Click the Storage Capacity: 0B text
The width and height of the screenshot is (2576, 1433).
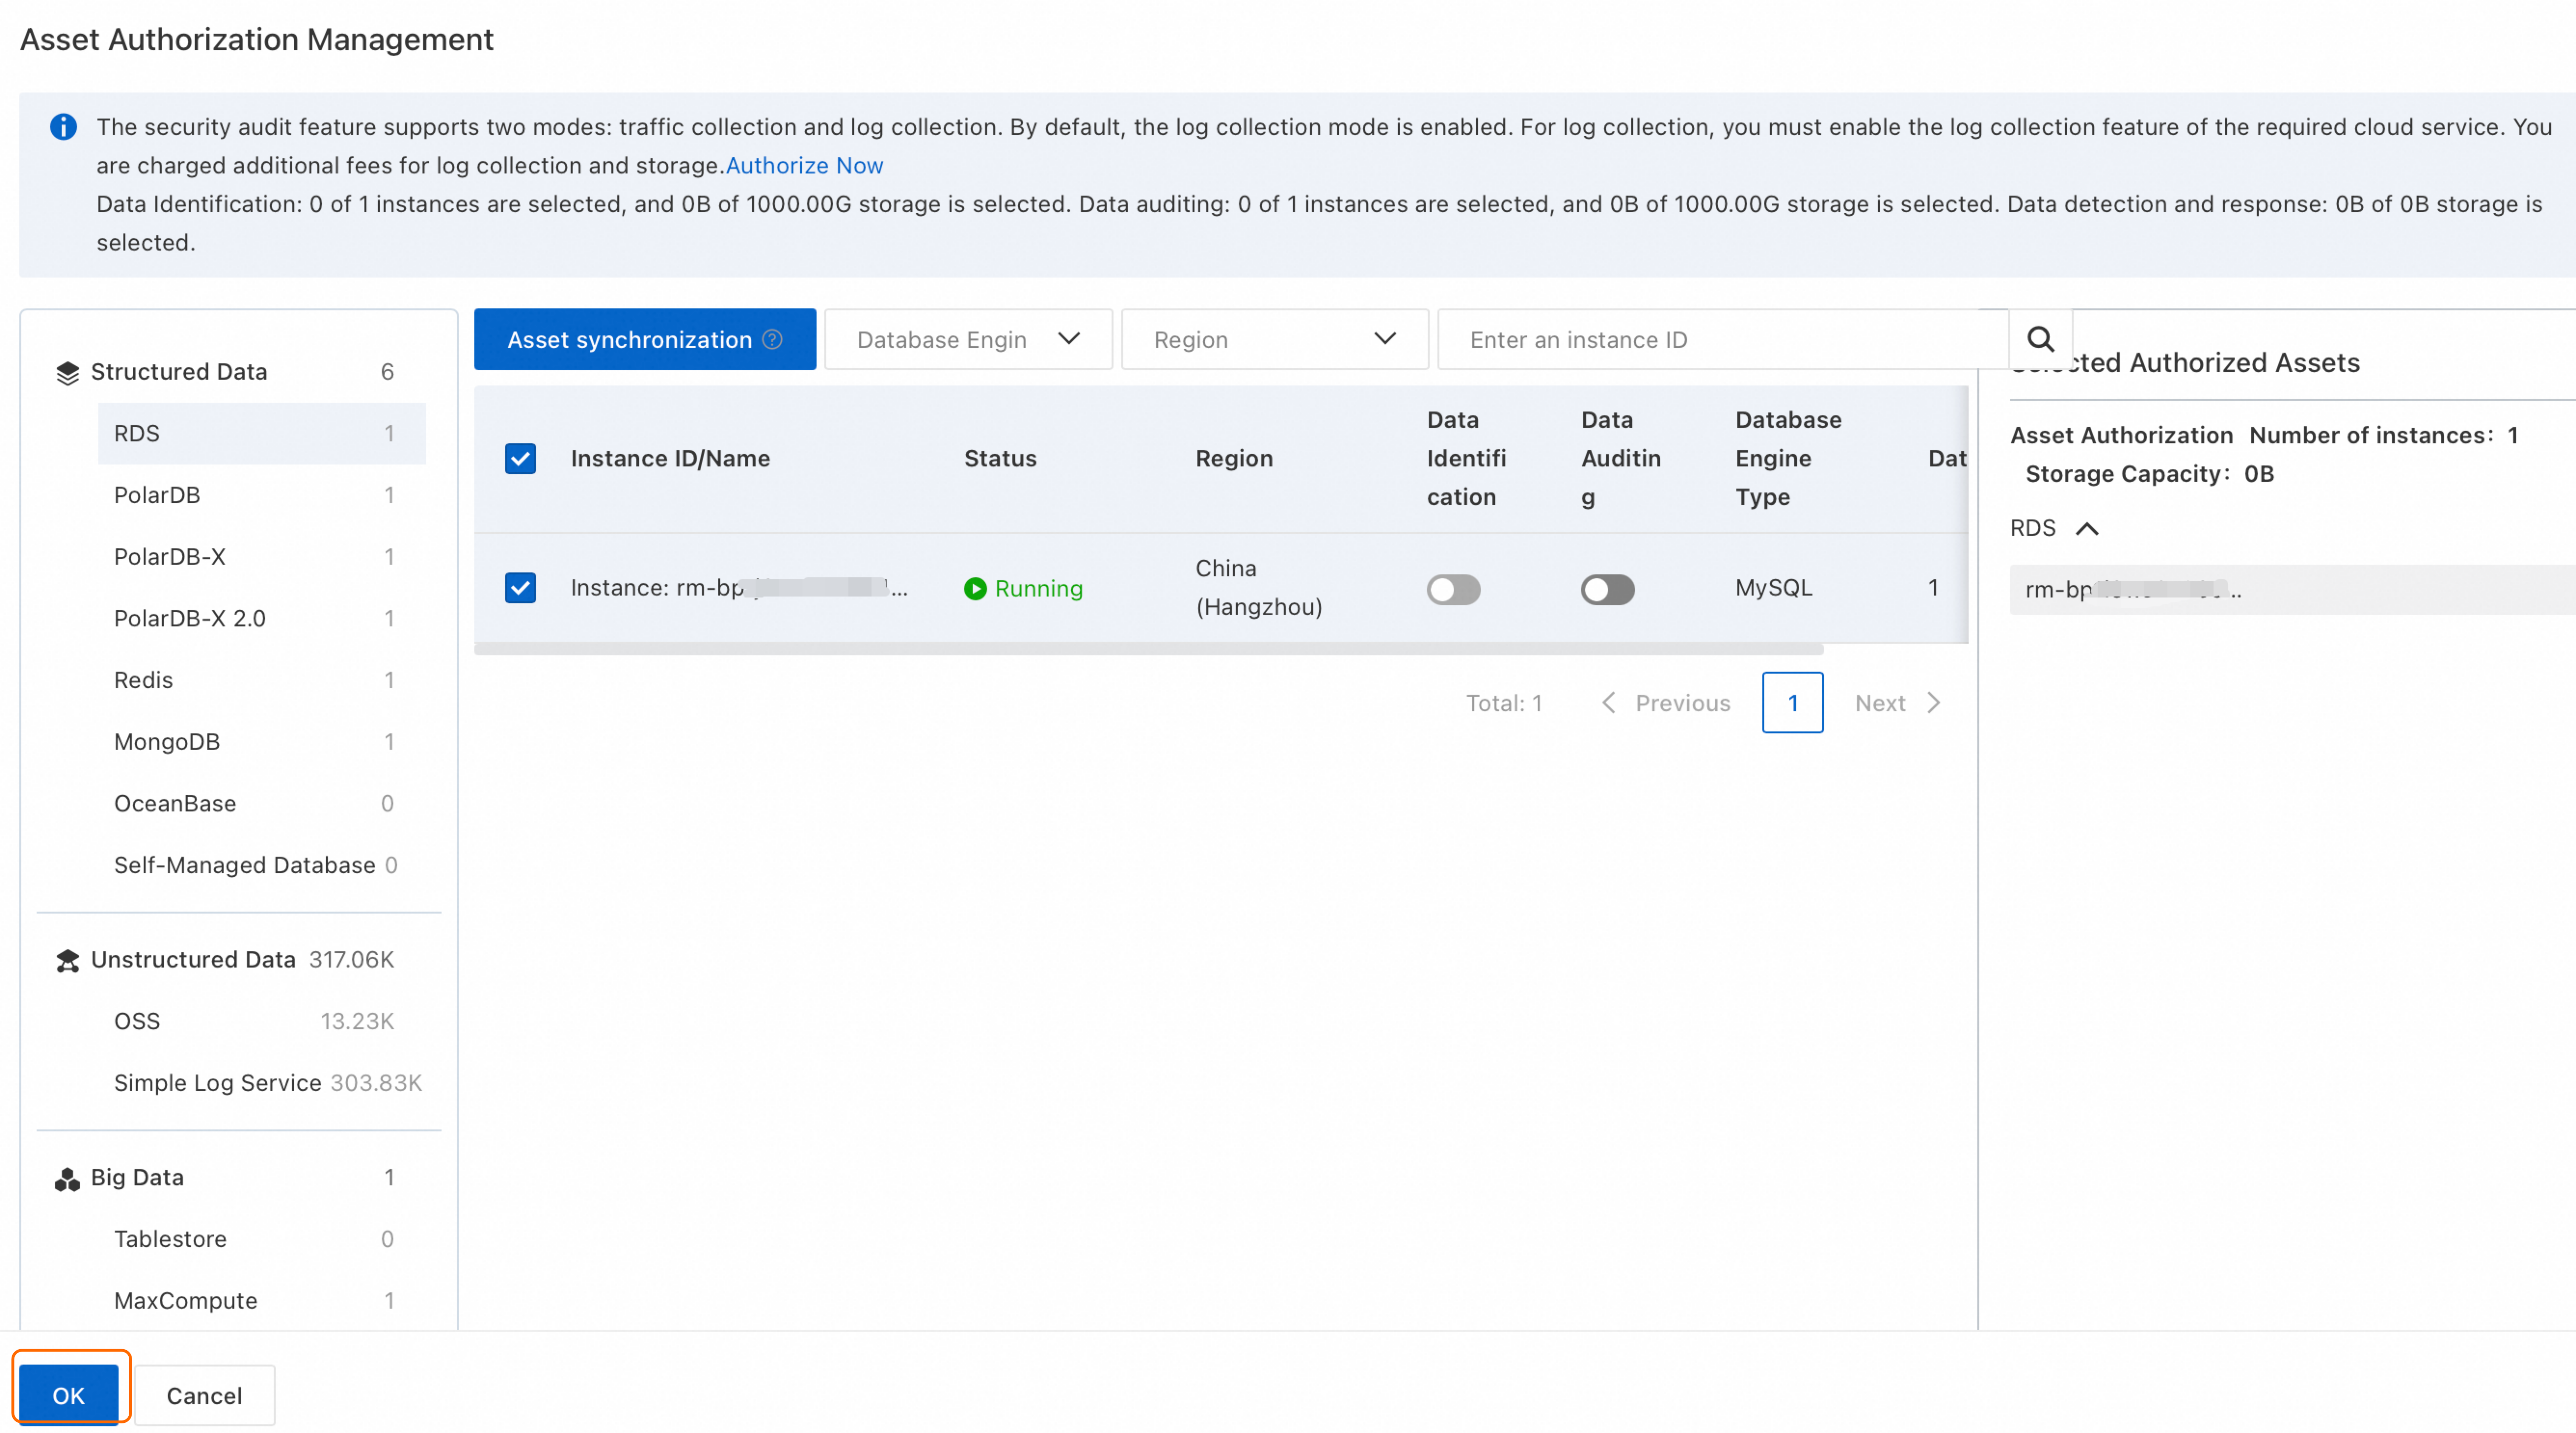(2149, 474)
